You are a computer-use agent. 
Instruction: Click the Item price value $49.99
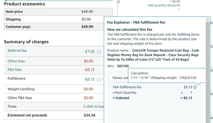tap(87, 11)
